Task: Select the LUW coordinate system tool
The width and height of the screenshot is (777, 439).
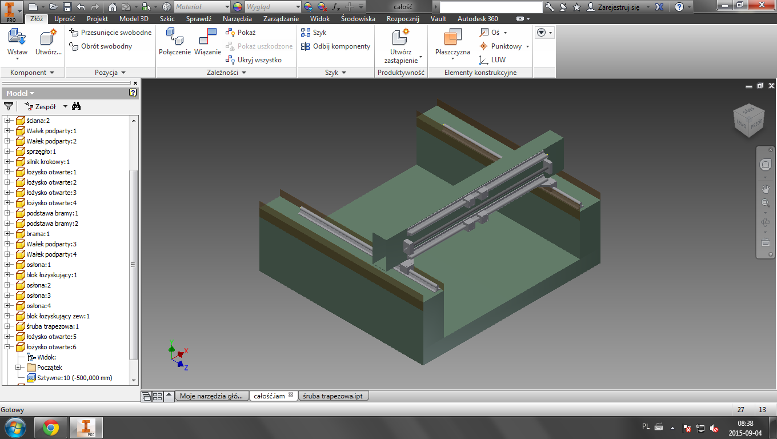Action: (492, 60)
